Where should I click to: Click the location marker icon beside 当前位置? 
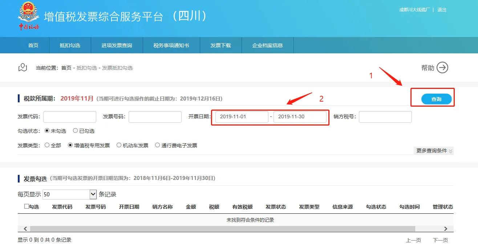tap(23, 67)
